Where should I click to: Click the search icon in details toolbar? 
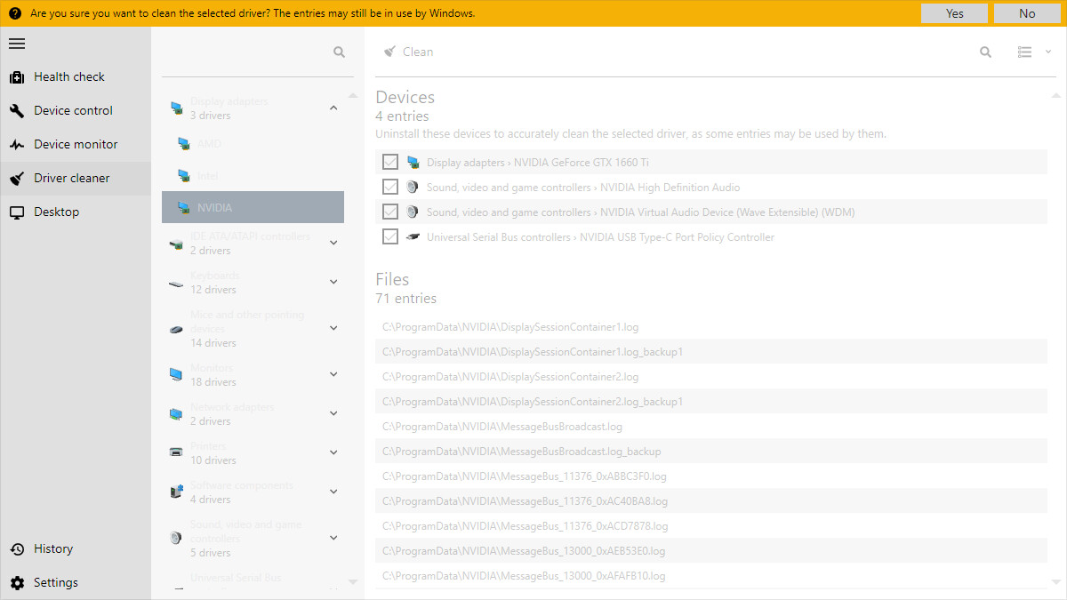tap(985, 52)
